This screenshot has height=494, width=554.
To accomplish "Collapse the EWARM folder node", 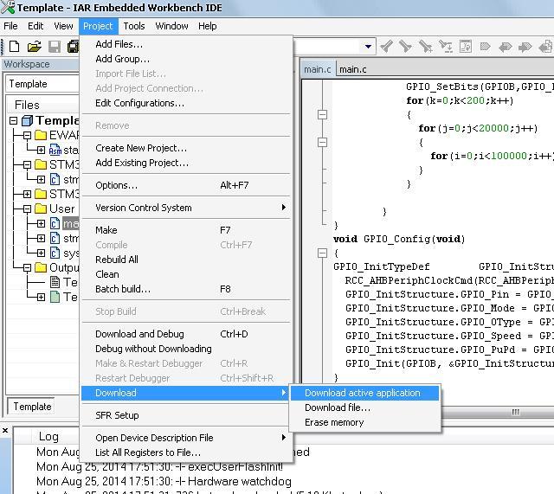I will click(x=27, y=135).
